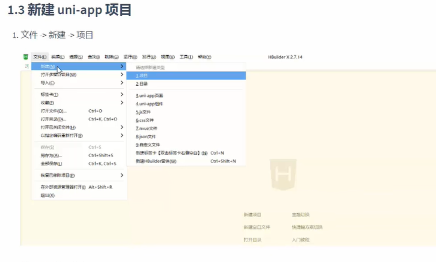Open the 编辑(E) menu

[x=58, y=57]
